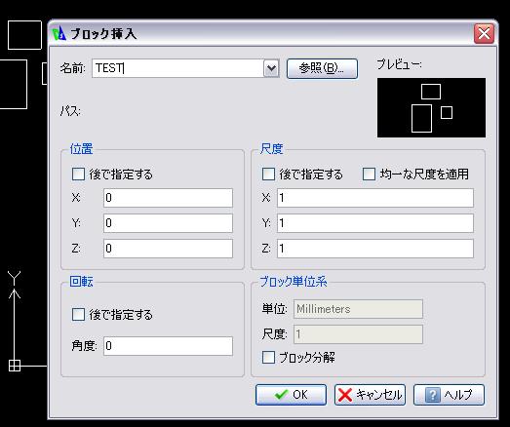Click the 参照(B)... browse button
Image resolution: width=510 pixels, height=427 pixels.
[x=322, y=68]
